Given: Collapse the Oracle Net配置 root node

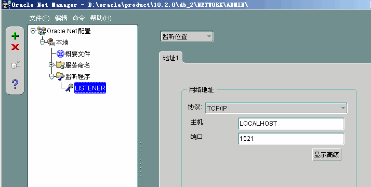Looking at the screenshot, I should pyautogui.click(x=33, y=31).
